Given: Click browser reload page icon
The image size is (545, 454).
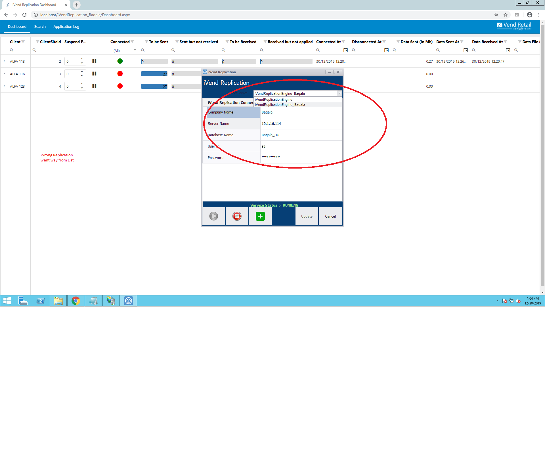Looking at the screenshot, I should 24,15.
